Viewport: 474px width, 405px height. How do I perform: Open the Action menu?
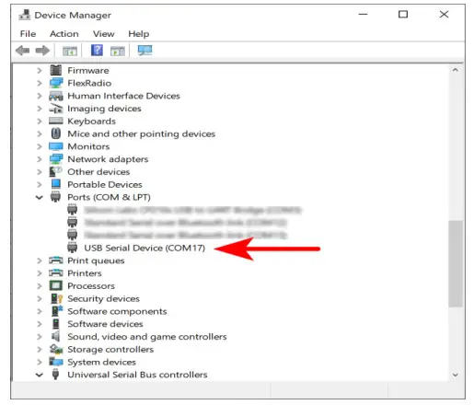[x=64, y=34]
